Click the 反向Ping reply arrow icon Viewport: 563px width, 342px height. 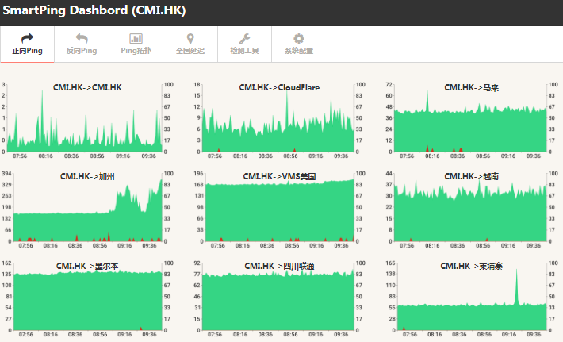pyautogui.click(x=82, y=38)
